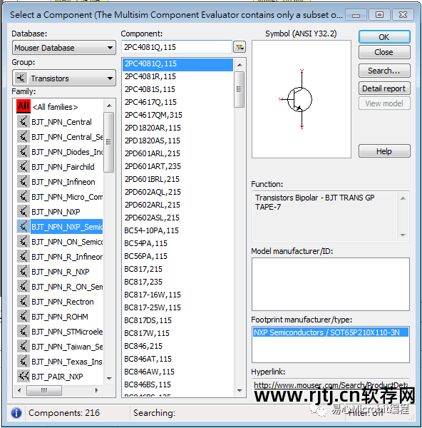Click the Component list scroll-down arrow
Image resolution: width=422 pixels, height=428 pixels.
(x=240, y=391)
